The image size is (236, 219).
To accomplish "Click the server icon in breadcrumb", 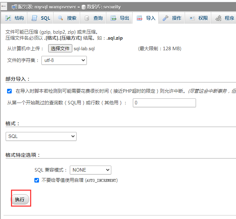I will click(15, 7).
